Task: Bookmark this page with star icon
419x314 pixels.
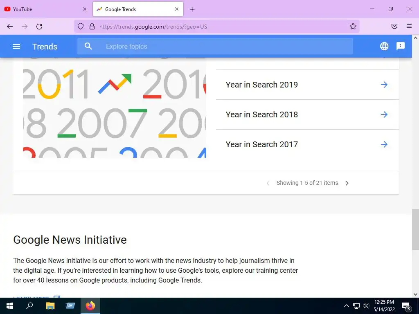Action: 353,26
